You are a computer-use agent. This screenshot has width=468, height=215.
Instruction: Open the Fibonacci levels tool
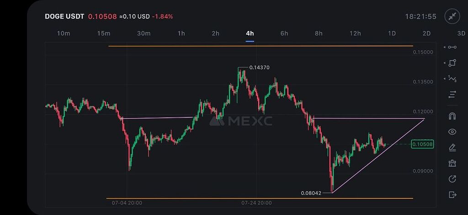click(x=452, y=94)
